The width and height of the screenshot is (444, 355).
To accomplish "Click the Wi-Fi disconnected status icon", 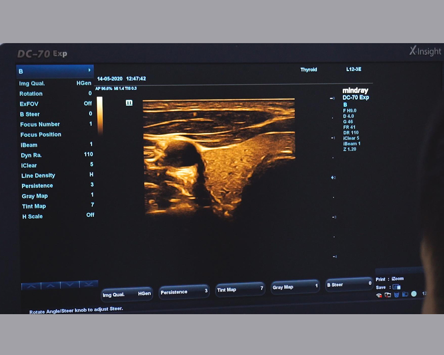I will [x=379, y=295].
